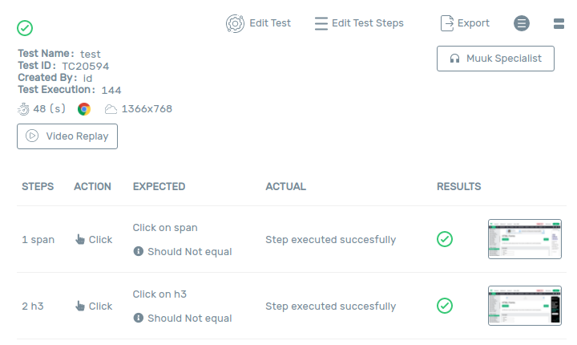Viewport: 577px width, 345px height.
Task: Click the STEPS column header
Action: [38, 187]
